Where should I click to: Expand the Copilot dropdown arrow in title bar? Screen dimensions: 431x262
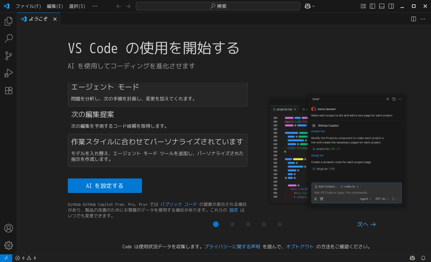pyautogui.click(x=314, y=6)
